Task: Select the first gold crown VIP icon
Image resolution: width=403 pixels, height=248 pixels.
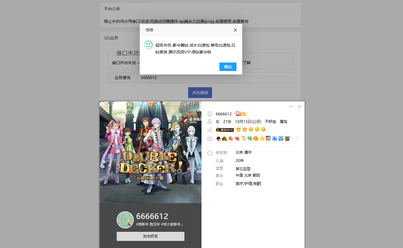Action: pos(238,129)
